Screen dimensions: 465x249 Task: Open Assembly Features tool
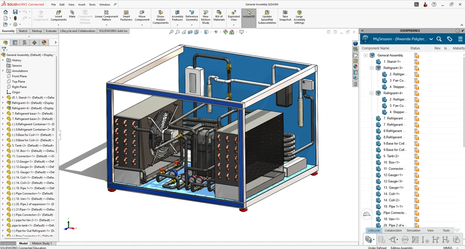tap(177, 16)
